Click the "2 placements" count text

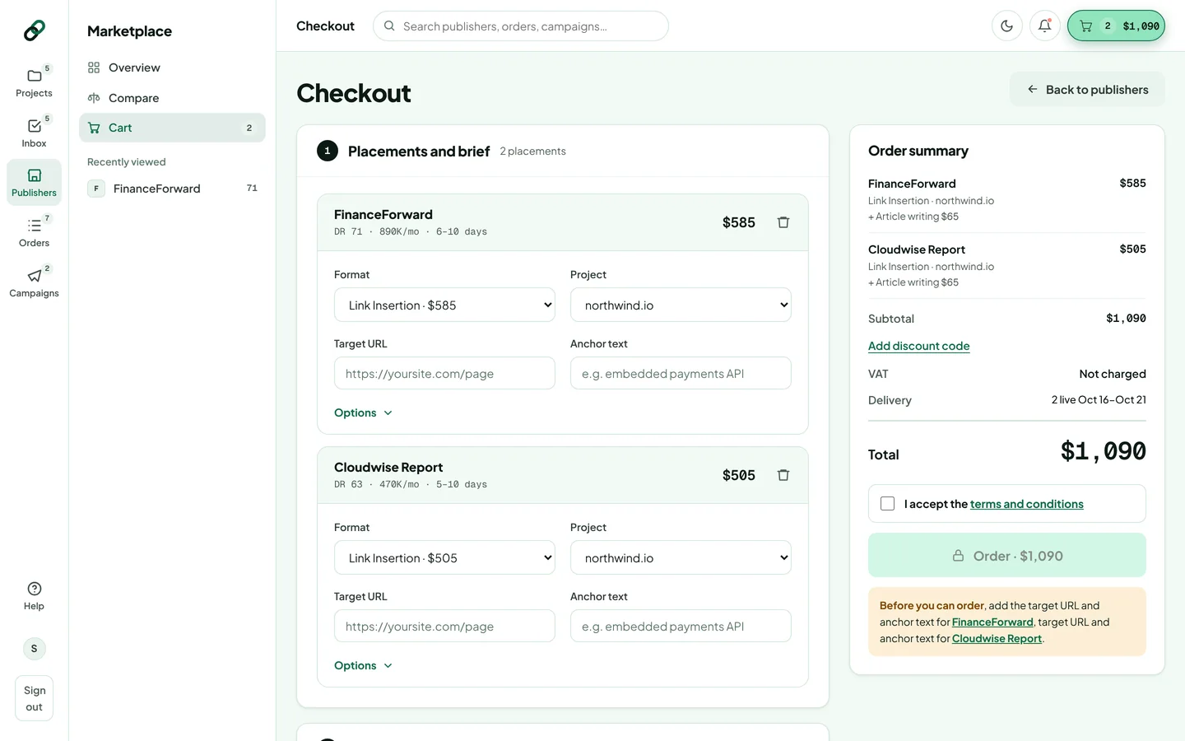[x=532, y=151]
